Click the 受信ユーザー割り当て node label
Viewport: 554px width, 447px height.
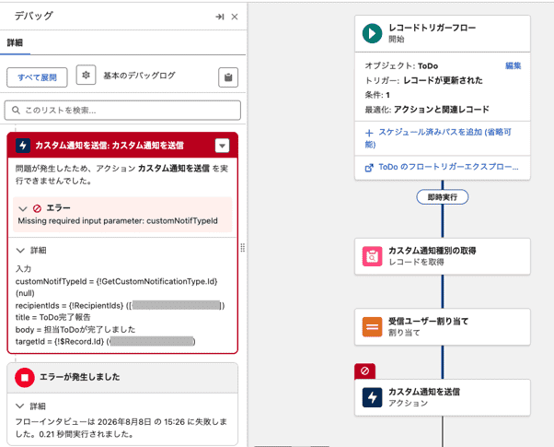(x=428, y=322)
